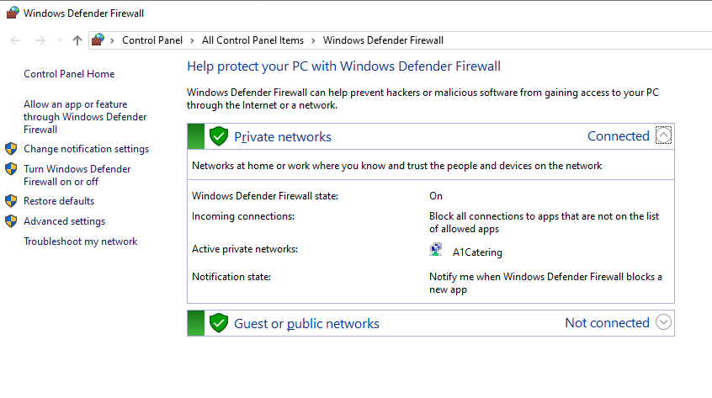Viewport: 712px width, 398px height.
Task: Click green shield next to Guest or public networks
Action: click(219, 323)
